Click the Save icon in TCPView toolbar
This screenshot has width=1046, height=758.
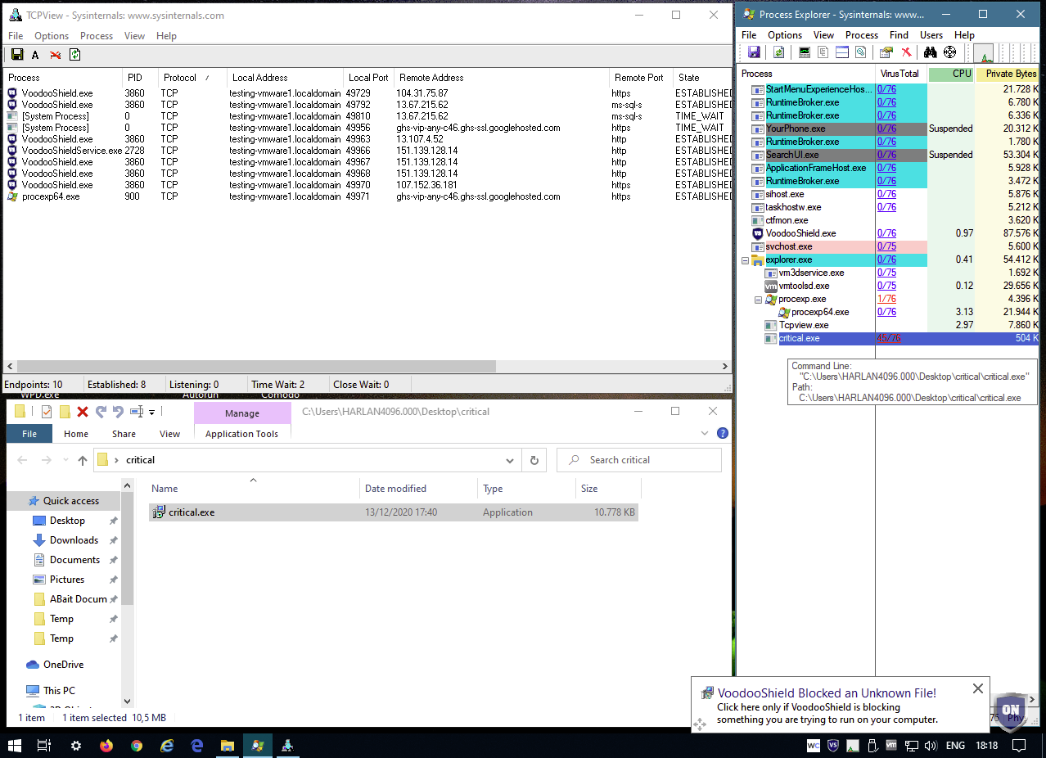16,55
